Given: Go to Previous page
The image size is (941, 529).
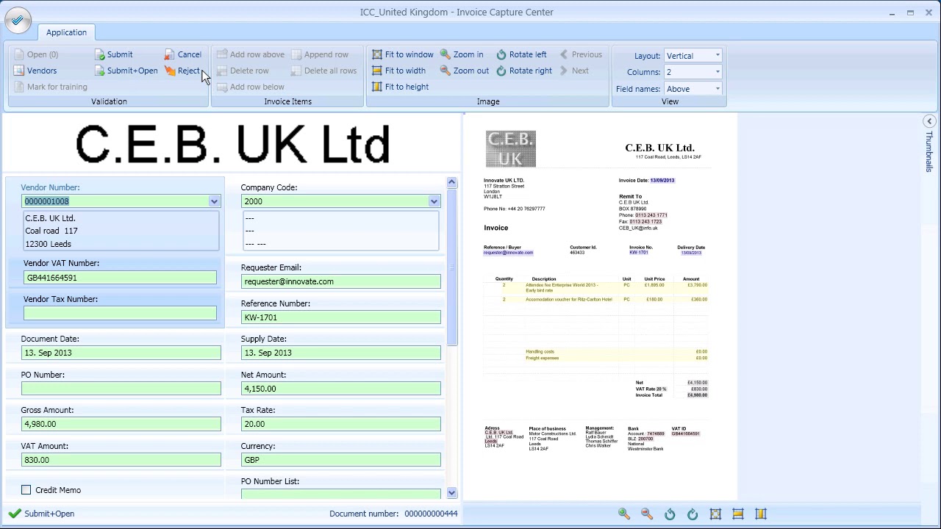Looking at the screenshot, I should point(581,54).
